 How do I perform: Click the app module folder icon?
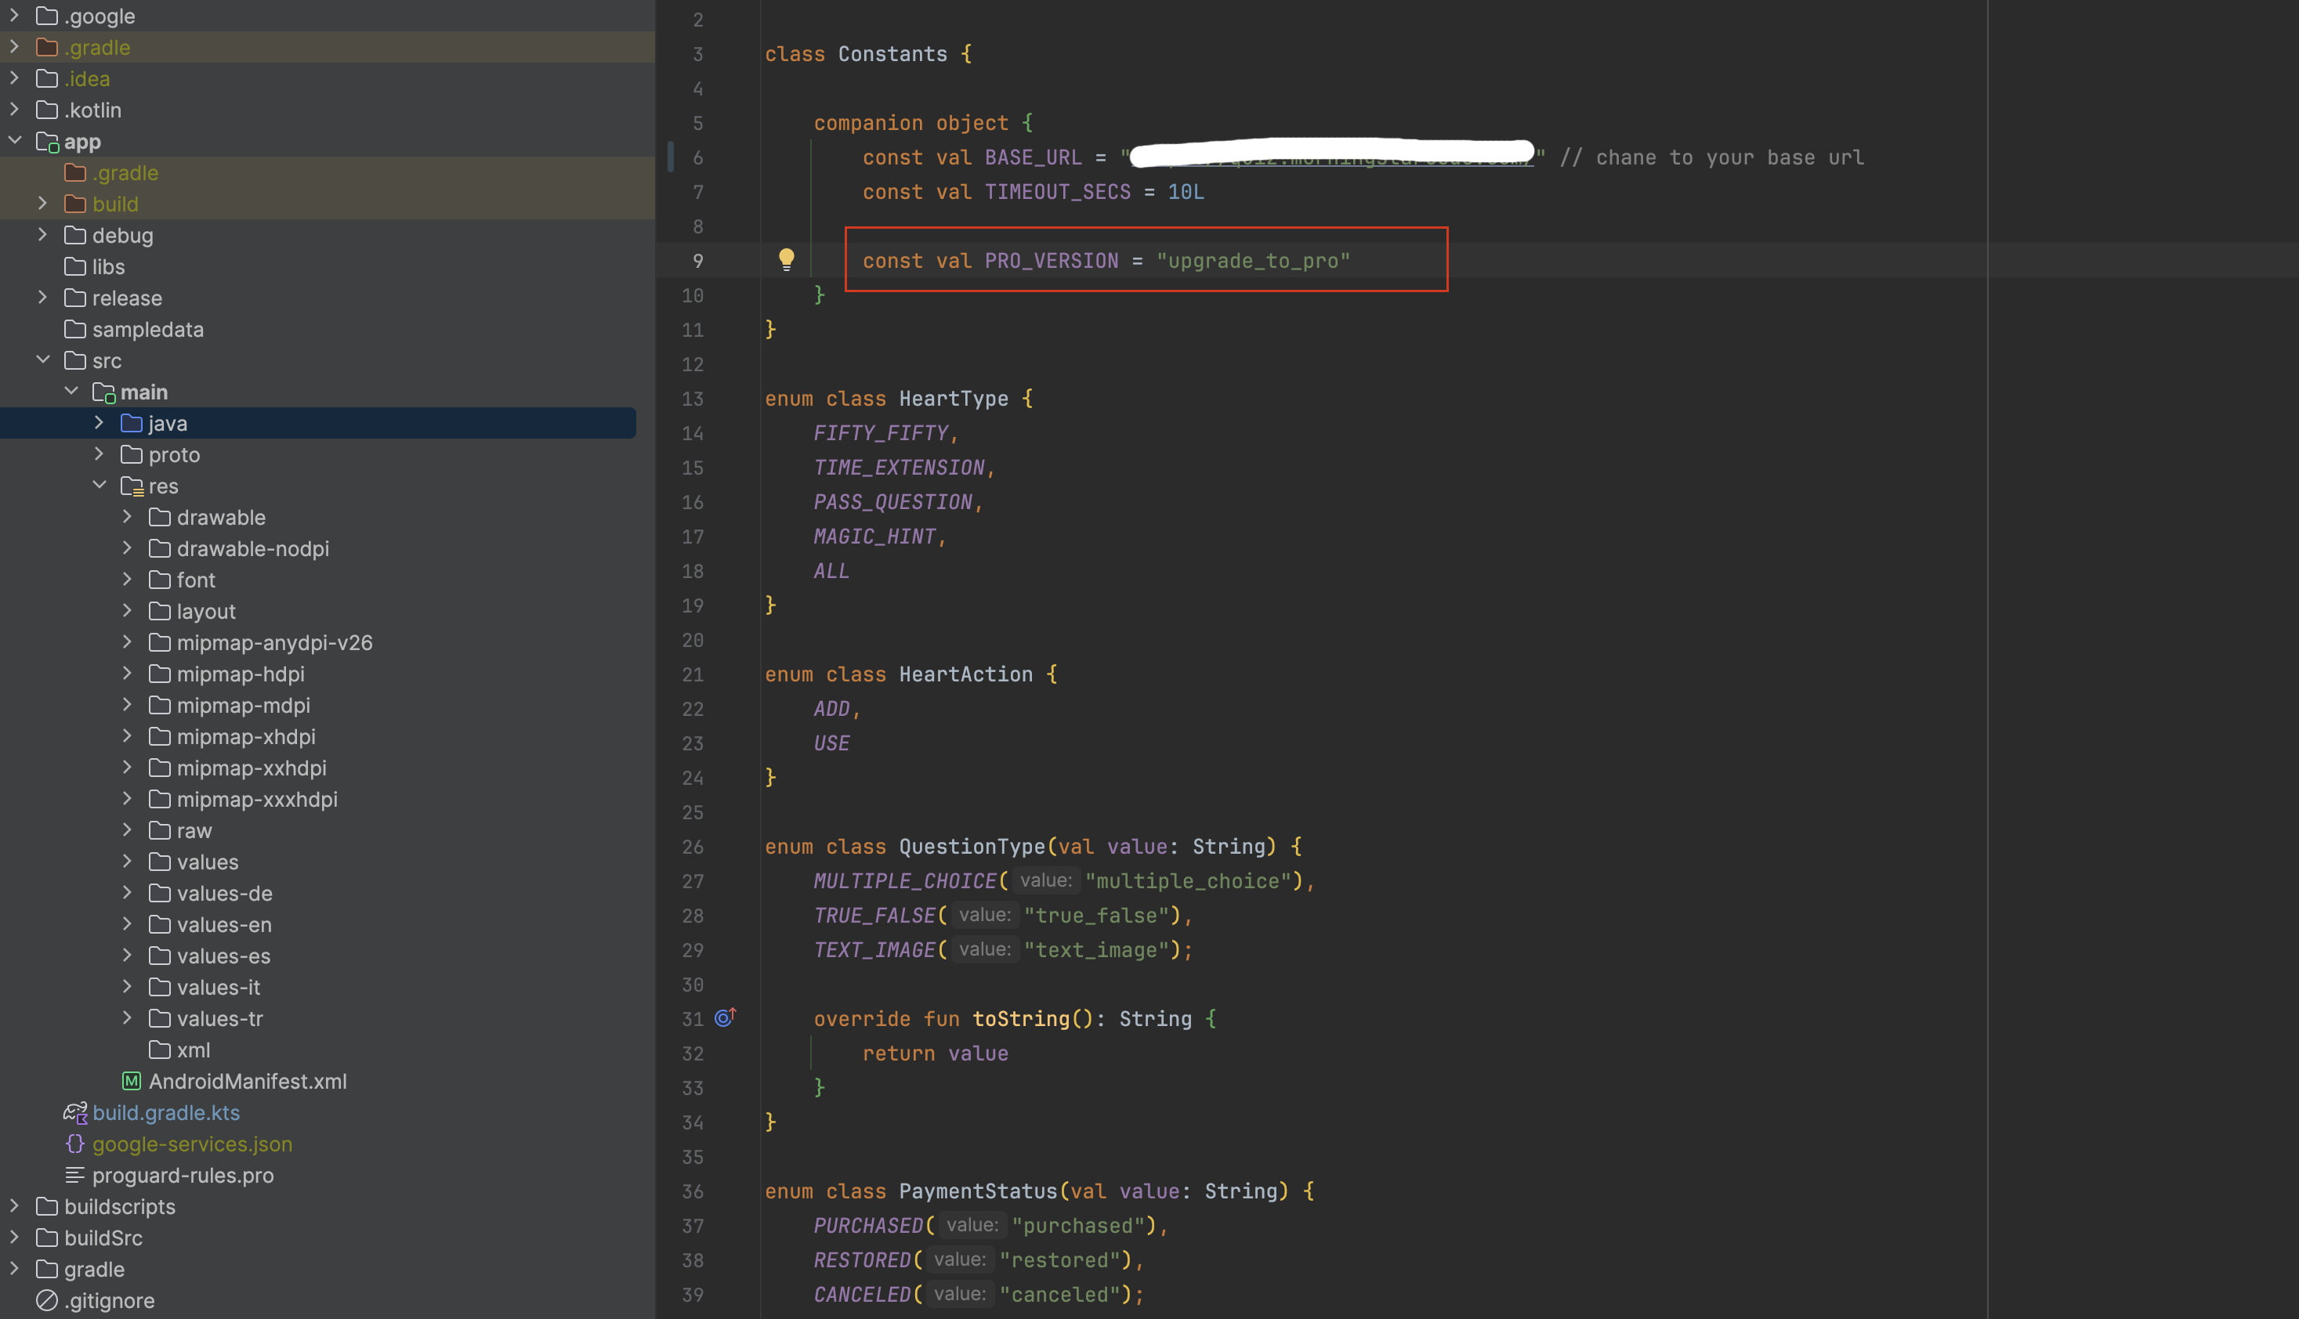click(x=47, y=141)
